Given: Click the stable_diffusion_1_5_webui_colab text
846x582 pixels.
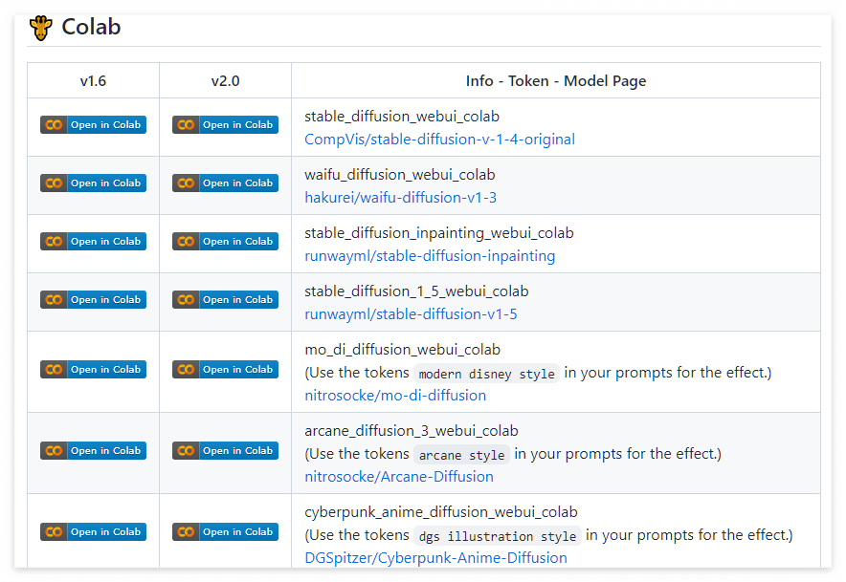Looking at the screenshot, I should (416, 291).
